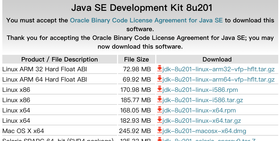Download jdk-8u201-linux-i586.tar.gz file link
This screenshot has width=279, height=141.
[x=203, y=100]
